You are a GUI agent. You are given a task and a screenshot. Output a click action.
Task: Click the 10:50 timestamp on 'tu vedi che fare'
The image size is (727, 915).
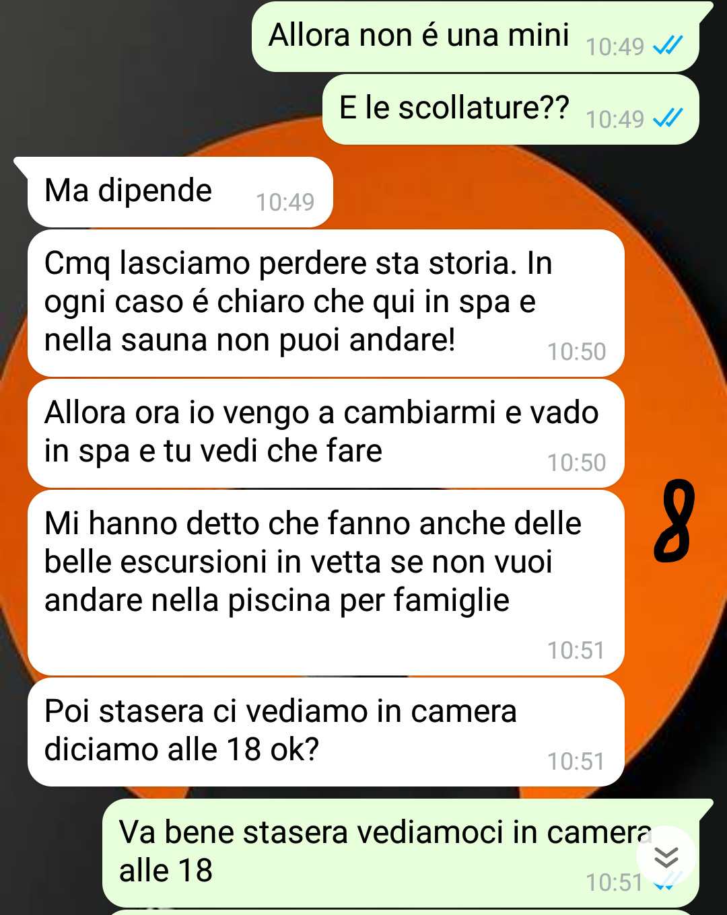click(x=576, y=462)
